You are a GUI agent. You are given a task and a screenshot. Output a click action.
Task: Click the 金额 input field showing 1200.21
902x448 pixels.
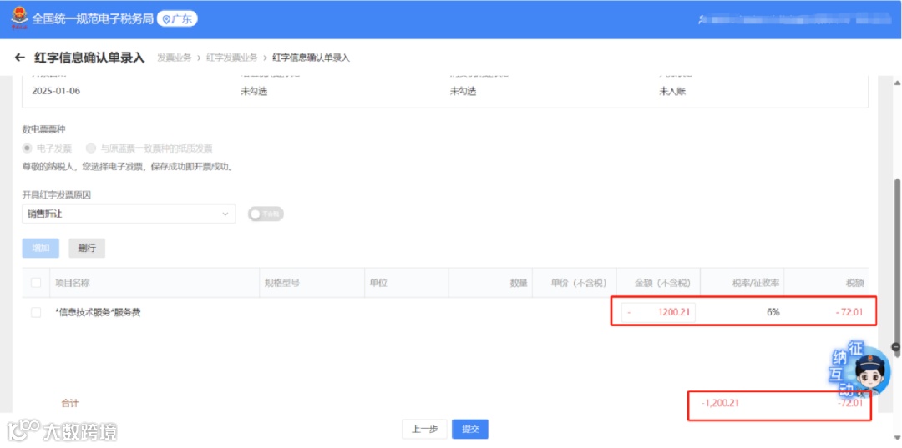coord(658,313)
